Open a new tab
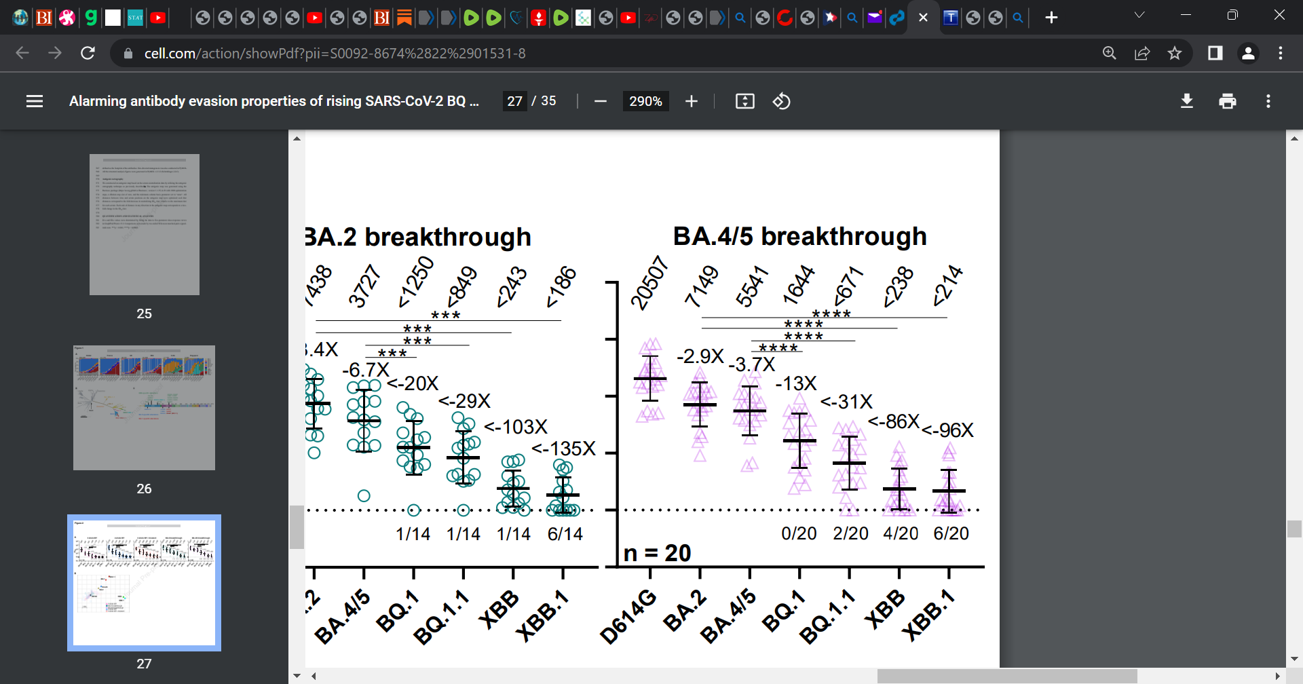1303x684 pixels. coord(1051,18)
